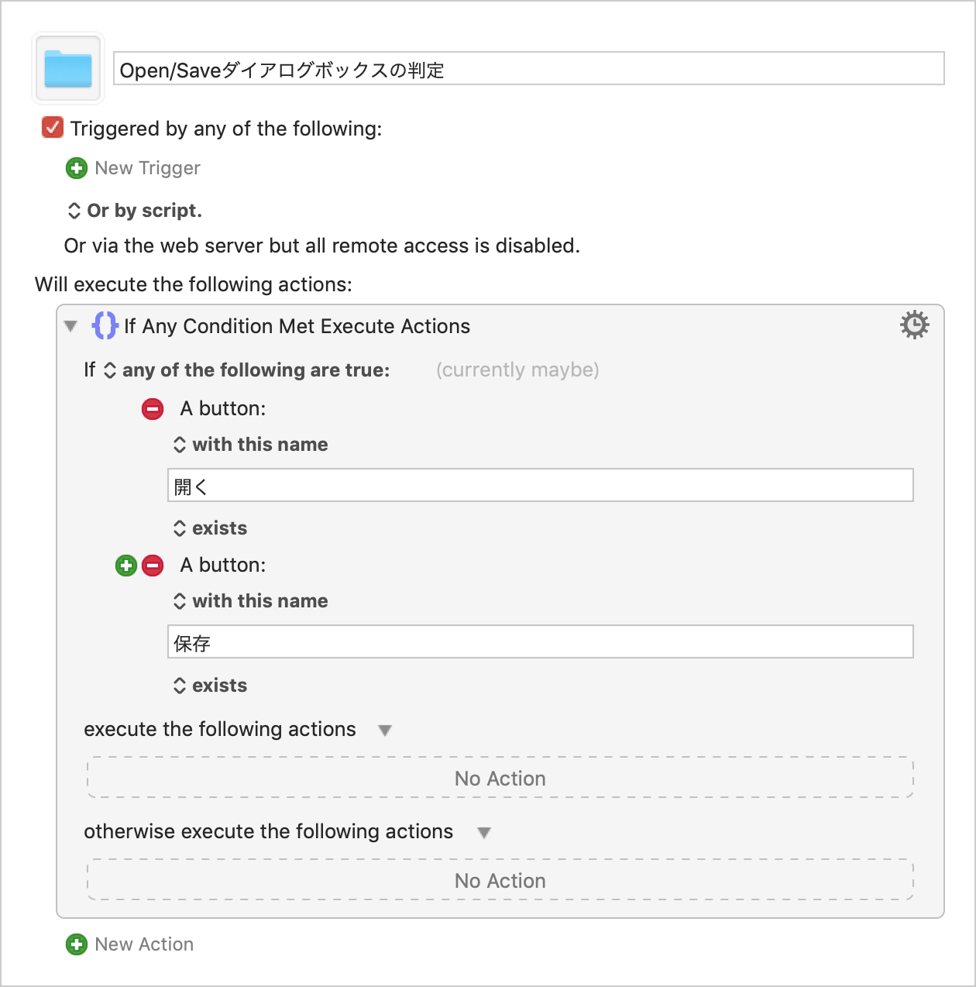The width and height of the screenshot is (976, 987).
Task: Remove the first button condition with red minus
Action: tap(153, 409)
